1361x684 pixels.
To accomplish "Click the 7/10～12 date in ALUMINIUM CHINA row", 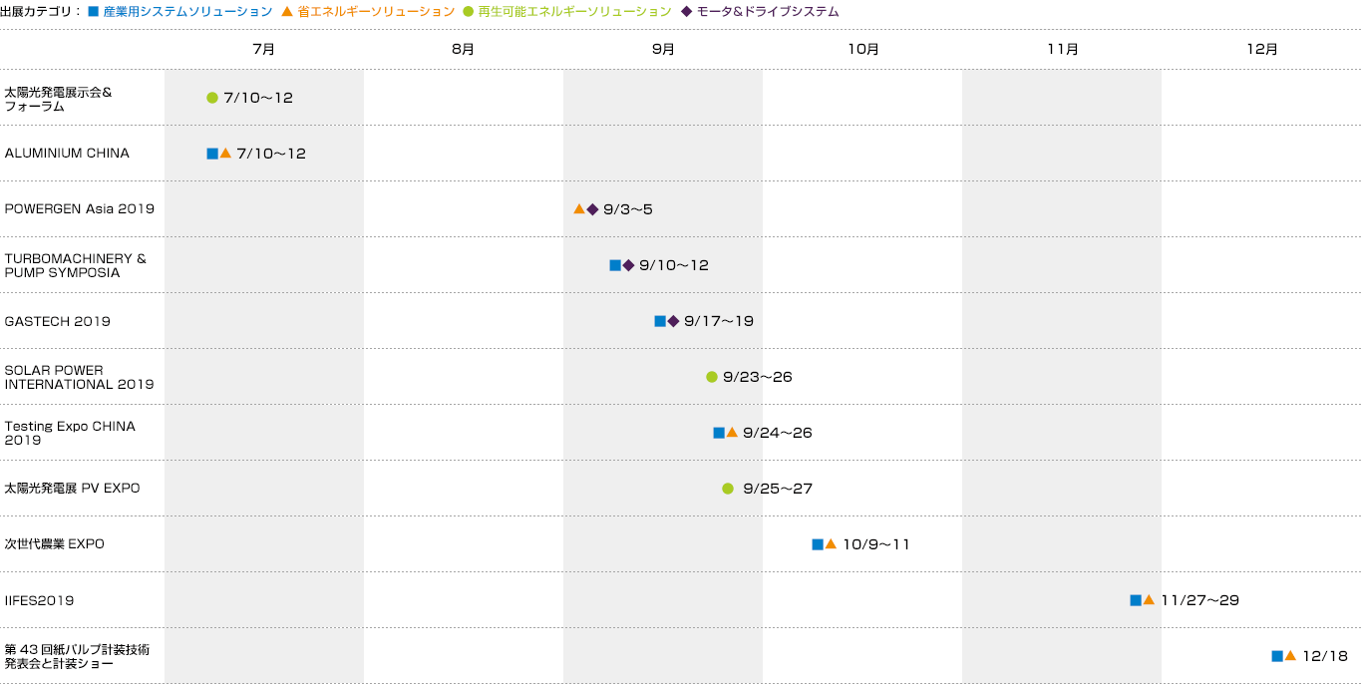I will point(271,154).
